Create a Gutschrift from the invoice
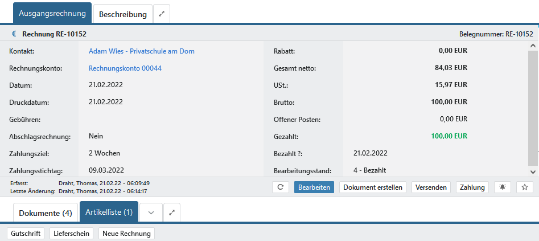This screenshot has height=241, width=539. click(26, 234)
